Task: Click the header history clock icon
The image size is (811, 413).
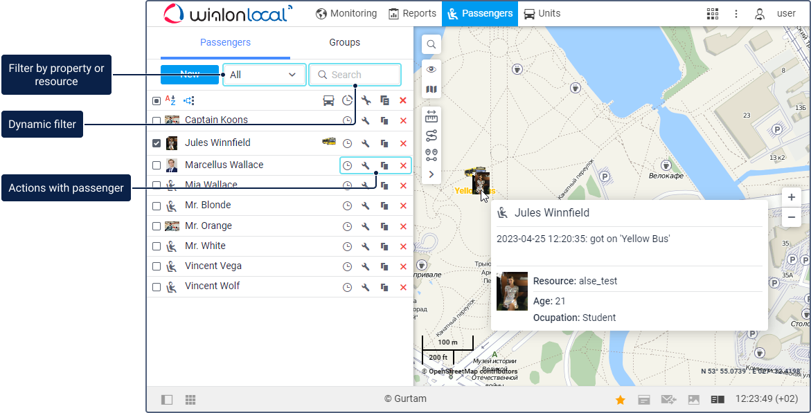Action: coord(348,101)
